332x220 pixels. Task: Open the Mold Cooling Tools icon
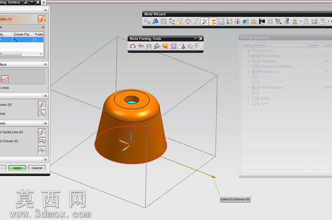coord(278,21)
